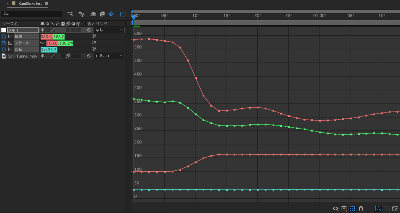
Task: Open the parent dropdown showing なし
Action: click(x=109, y=30)
